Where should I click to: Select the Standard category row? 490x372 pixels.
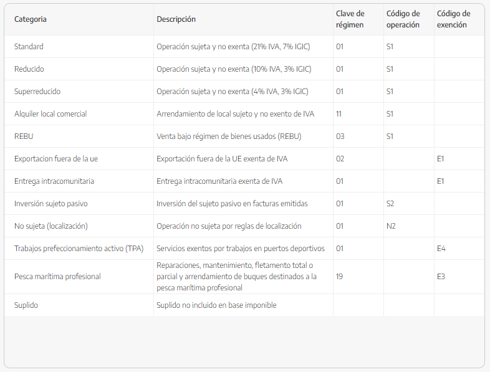coord(29,47)
